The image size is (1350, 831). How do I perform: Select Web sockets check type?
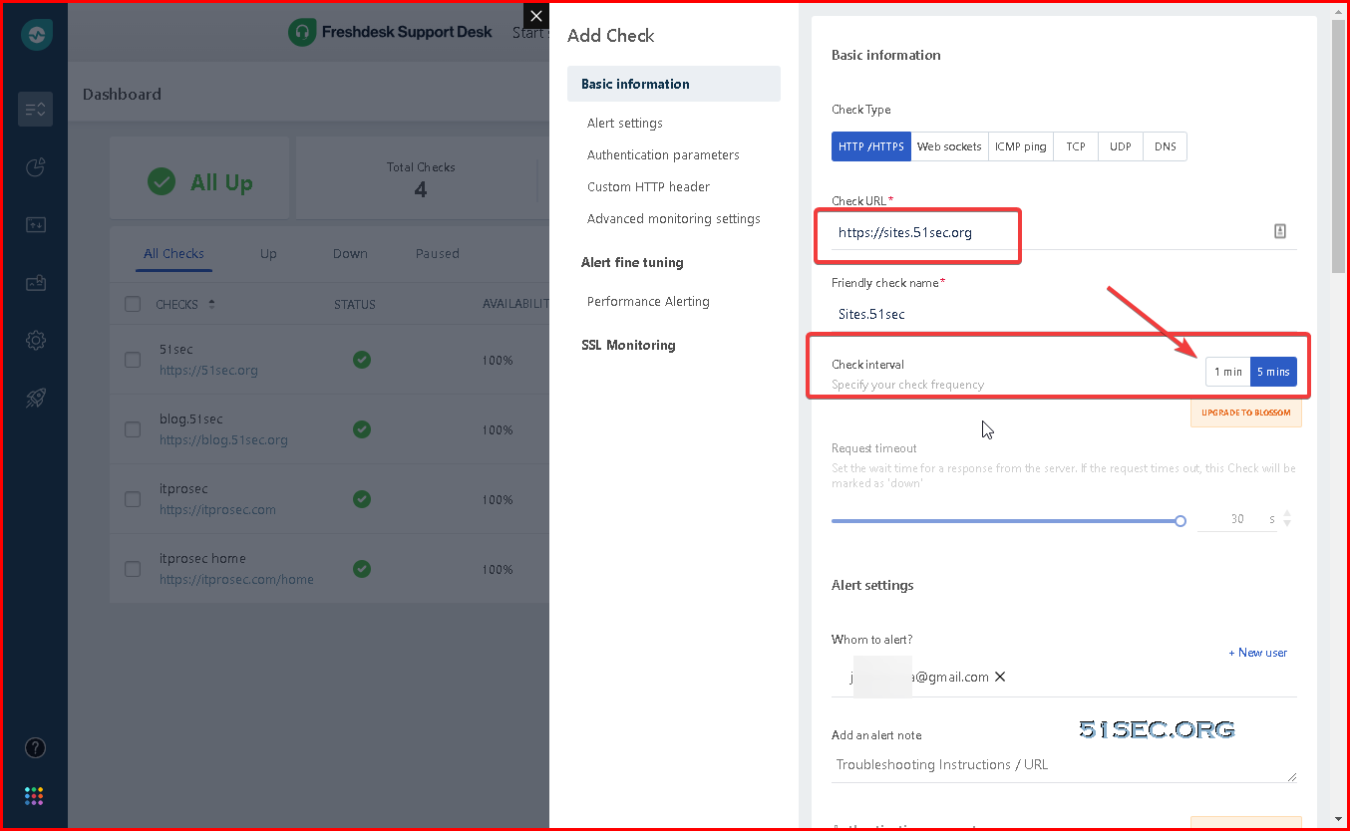coord(949,146)
